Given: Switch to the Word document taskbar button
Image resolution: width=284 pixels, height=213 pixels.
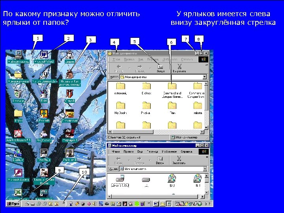Looking at the screenshot, I should pyautogui.click(x=156, y=204).
